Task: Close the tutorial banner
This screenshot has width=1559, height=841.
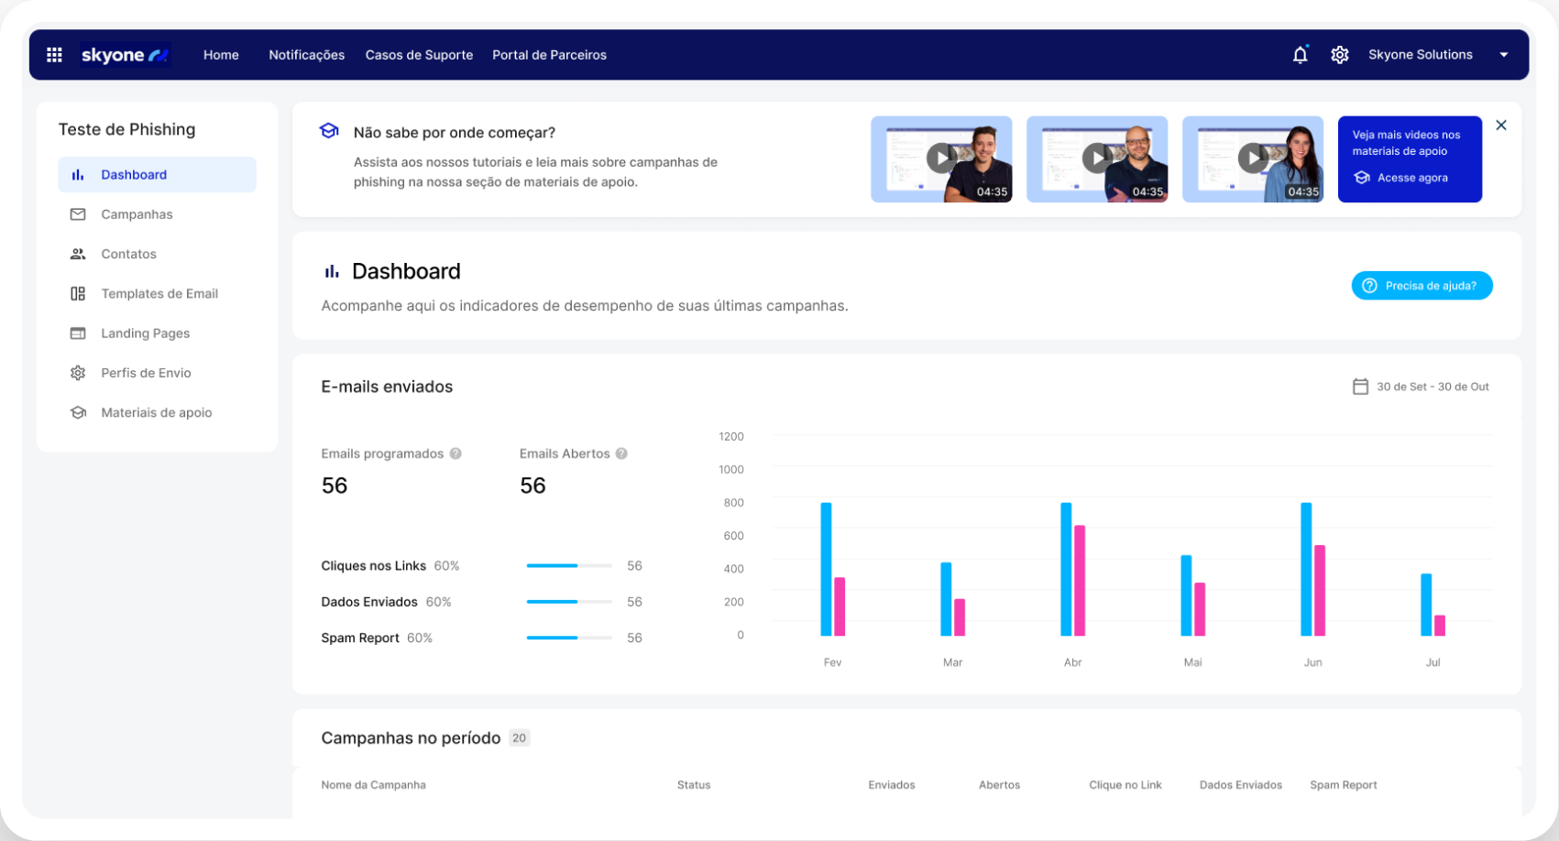Action: point(1501,126)
